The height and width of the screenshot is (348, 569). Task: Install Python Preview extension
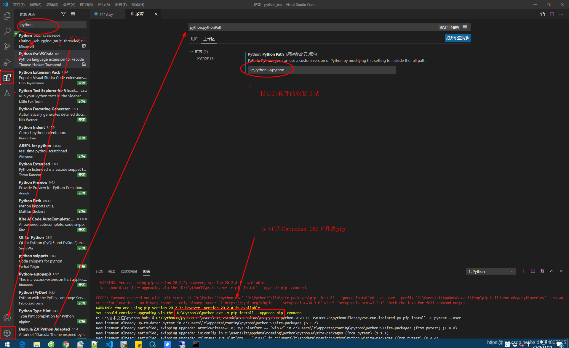82,193
